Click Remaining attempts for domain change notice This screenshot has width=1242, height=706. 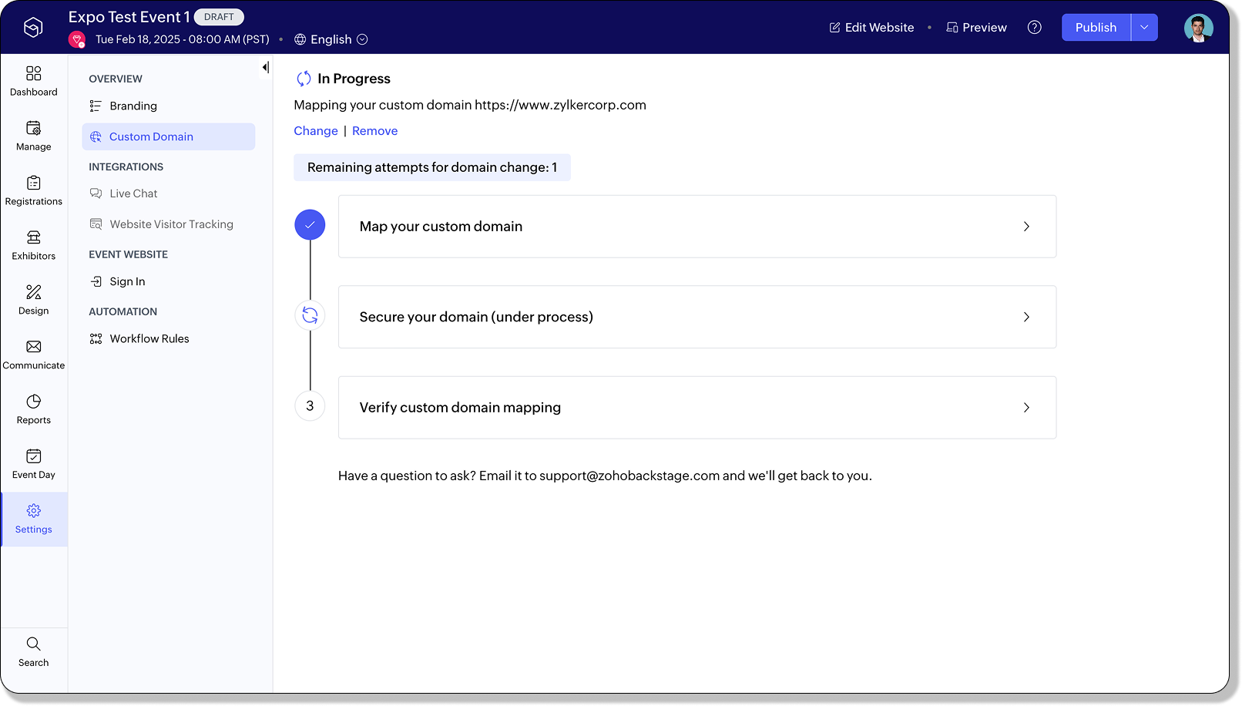[x=432, y=168]
